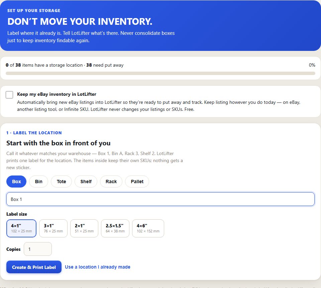Select the Pallet location type
This screenshot has width=321, height=288.
click(x=137, y=182)
